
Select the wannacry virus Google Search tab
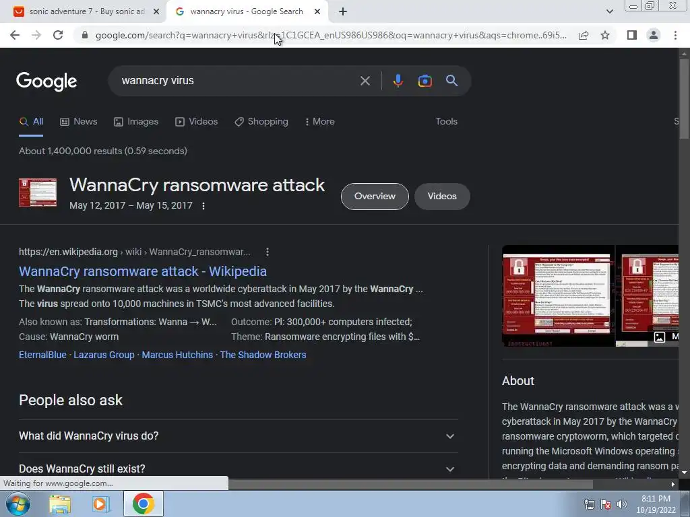(247, 12)
